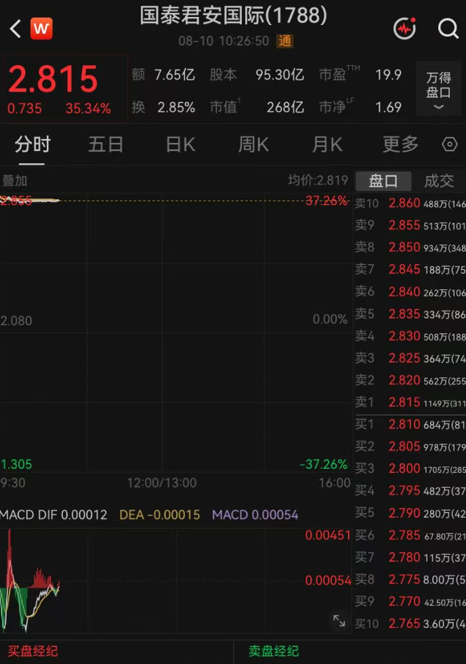Select the 卖7 row at 2.845

click(410, 270)
